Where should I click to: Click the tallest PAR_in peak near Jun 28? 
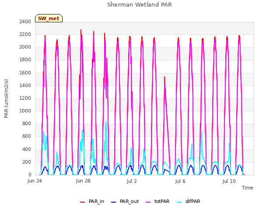click(x=81, y=30)
